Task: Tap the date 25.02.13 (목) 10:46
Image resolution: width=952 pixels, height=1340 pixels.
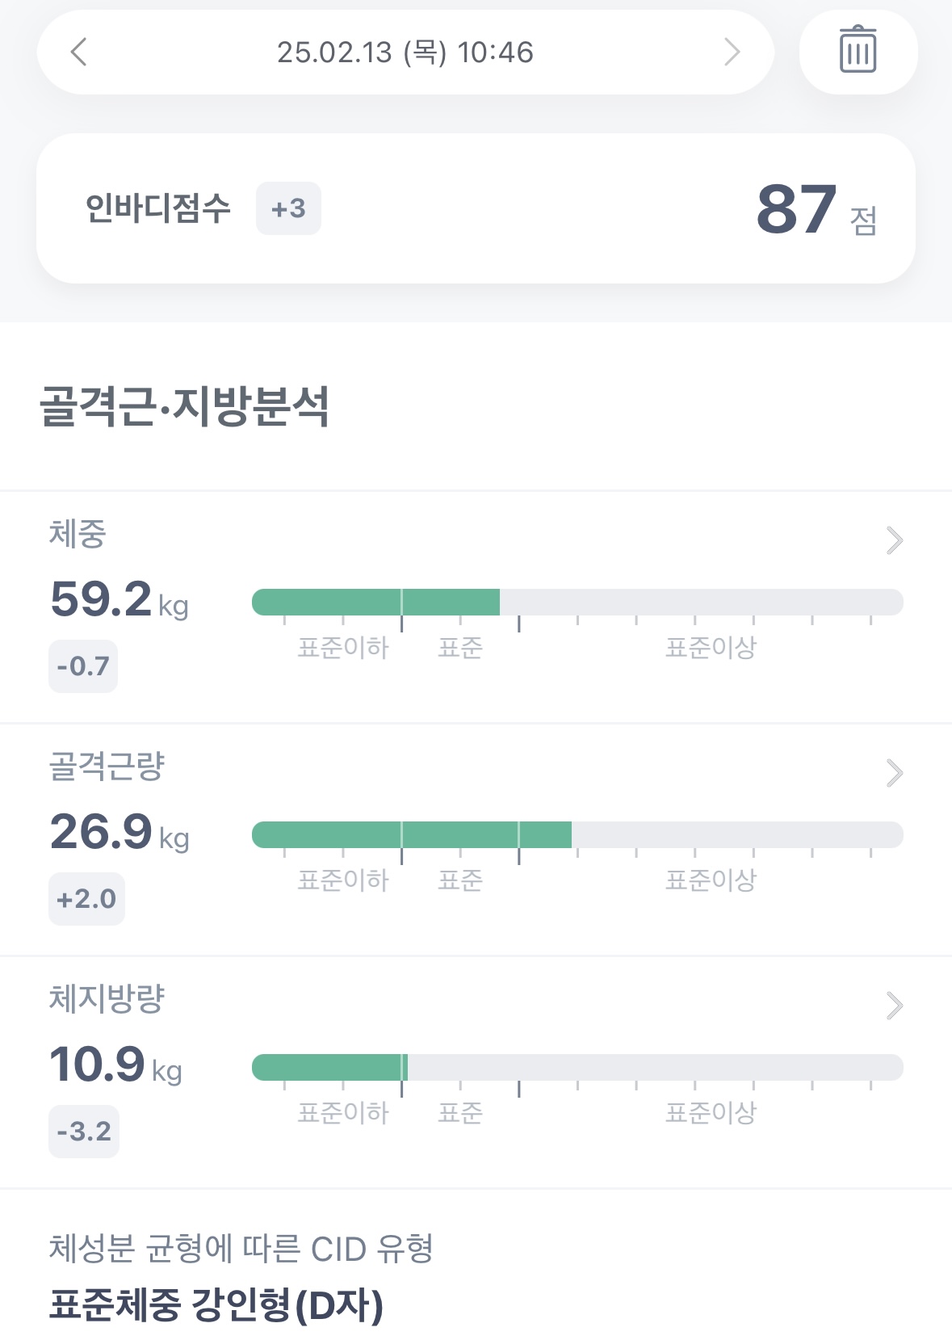Action: [405, 53]
